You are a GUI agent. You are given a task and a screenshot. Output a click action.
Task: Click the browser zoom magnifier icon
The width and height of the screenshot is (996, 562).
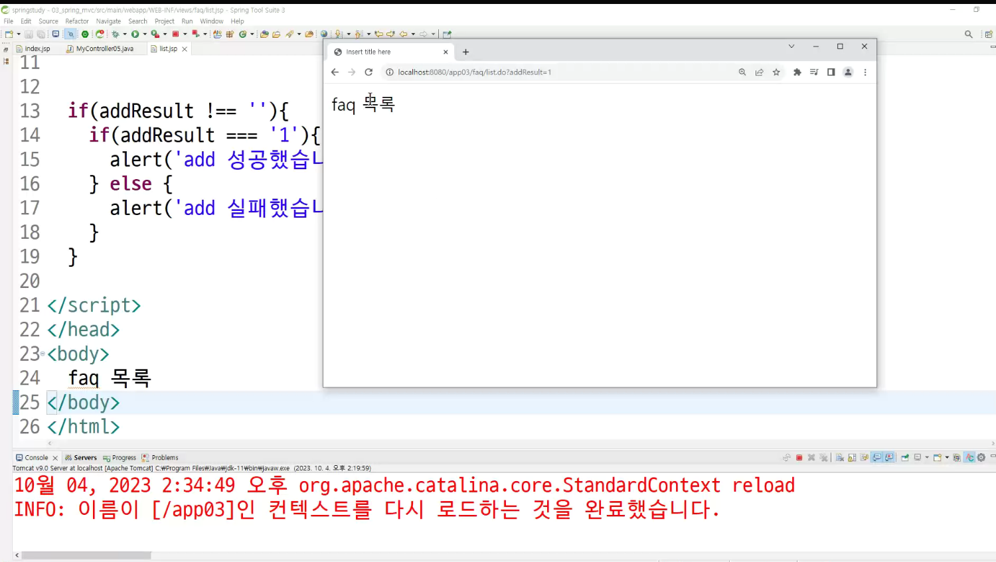(x=742, y=72)
